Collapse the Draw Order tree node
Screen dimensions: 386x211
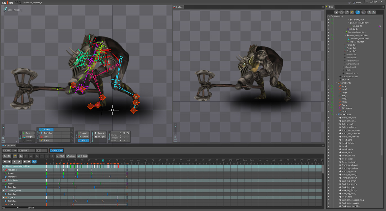[337, 115]
